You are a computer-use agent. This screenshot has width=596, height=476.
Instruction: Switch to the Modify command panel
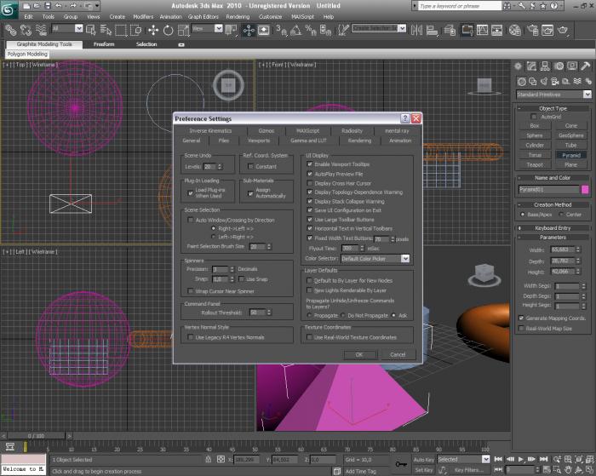(x=531, y=66)
